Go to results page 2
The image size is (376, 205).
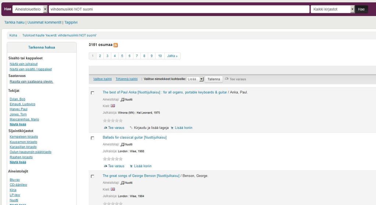[x=100, y=56]
